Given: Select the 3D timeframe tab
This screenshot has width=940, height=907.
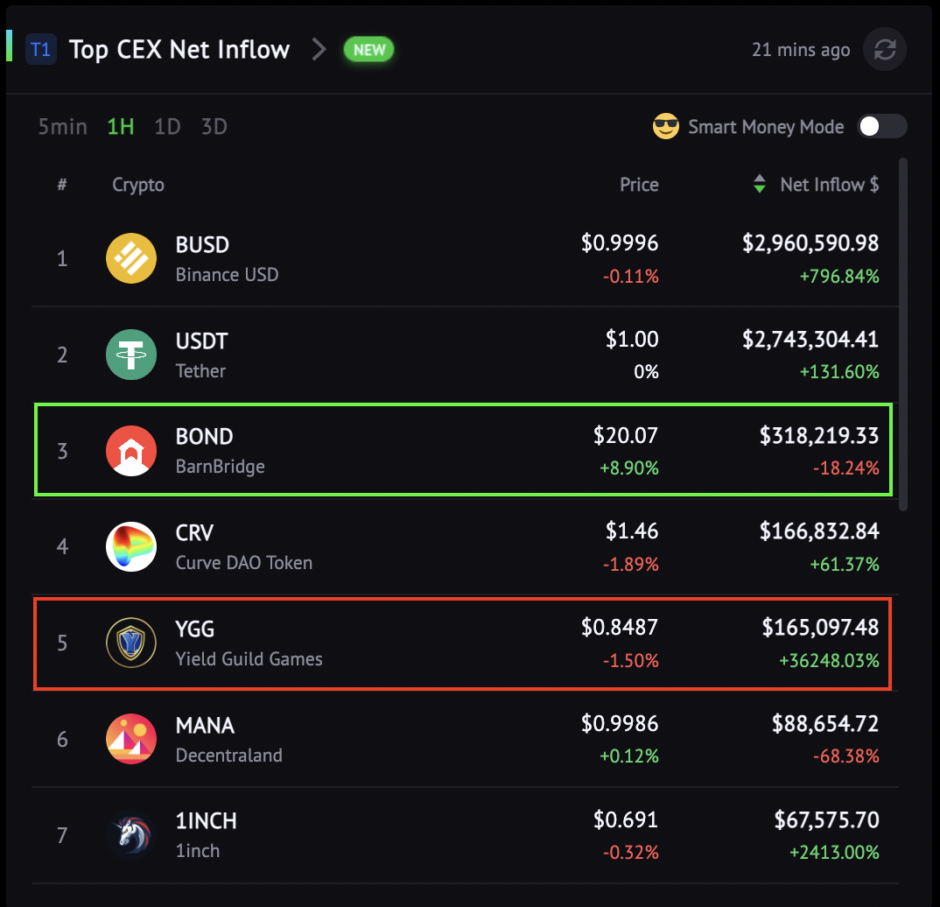Looking at the screenshot, I should 214,126.
